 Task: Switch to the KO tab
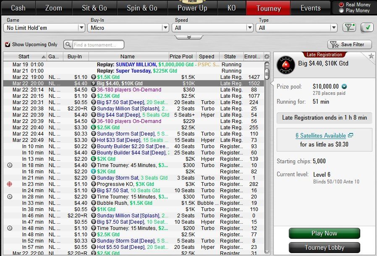click(232, 8)
